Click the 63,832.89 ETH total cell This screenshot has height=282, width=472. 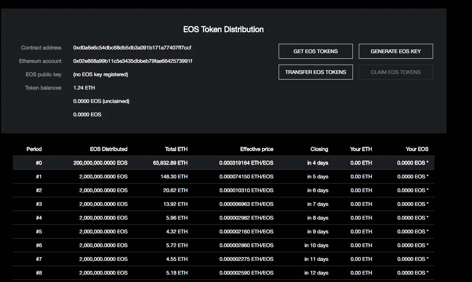click(170, 163)
